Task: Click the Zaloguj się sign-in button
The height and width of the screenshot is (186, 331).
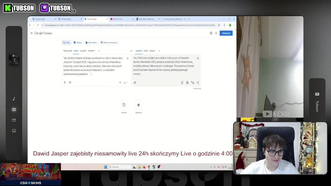Action: point(226,33)
